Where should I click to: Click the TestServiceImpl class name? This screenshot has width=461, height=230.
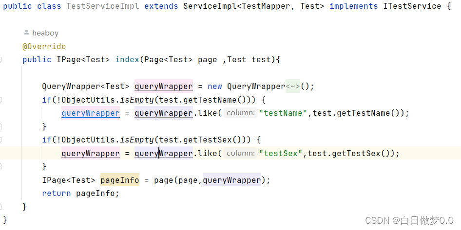pos(103,6)
